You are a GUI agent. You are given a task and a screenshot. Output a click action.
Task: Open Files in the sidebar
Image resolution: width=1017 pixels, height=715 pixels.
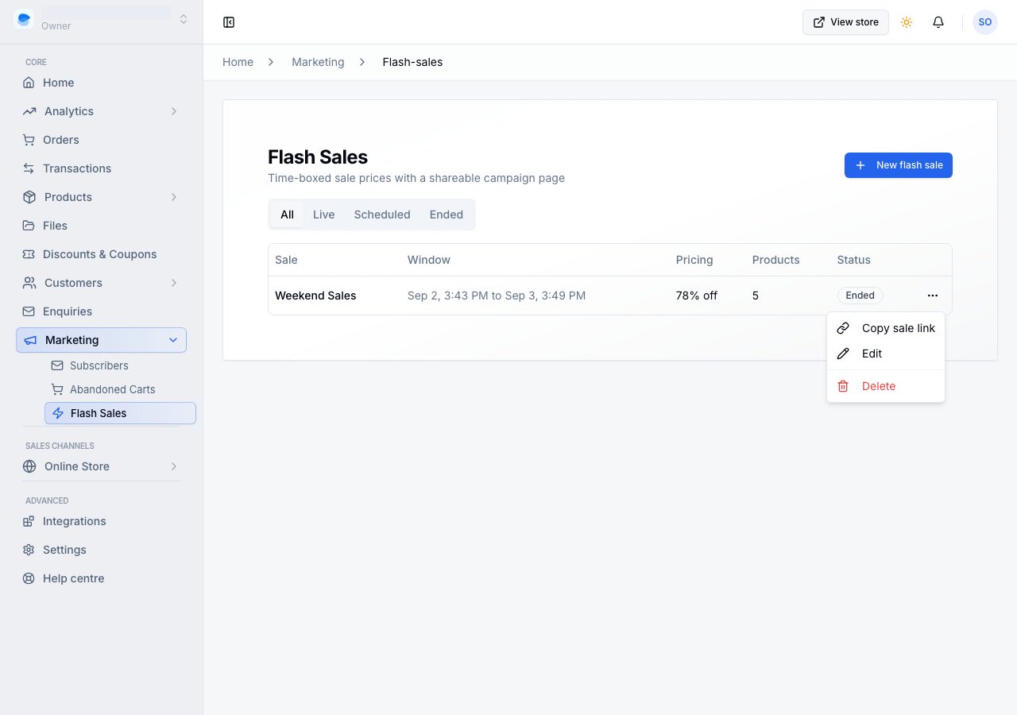[x=102, y=226]
